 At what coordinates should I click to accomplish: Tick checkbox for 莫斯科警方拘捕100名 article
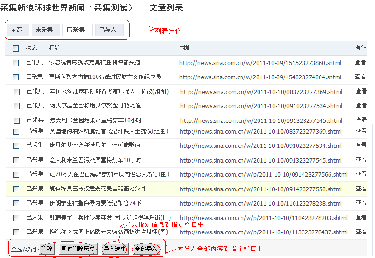[x=16, y=77]
